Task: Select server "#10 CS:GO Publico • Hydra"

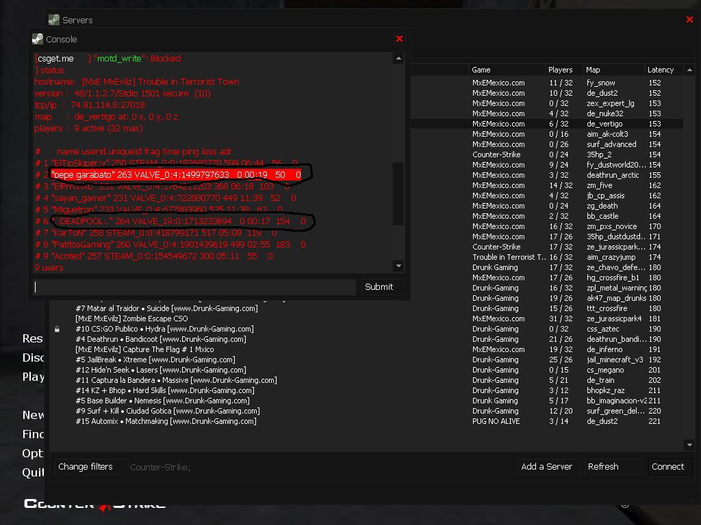Action: coord(164,329)
